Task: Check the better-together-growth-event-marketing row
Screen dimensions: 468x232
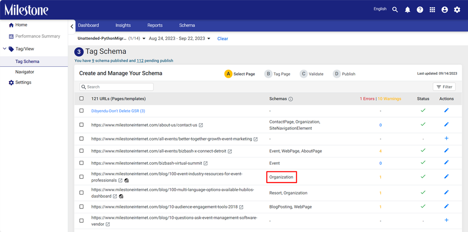Action: [x=82, y=139]
